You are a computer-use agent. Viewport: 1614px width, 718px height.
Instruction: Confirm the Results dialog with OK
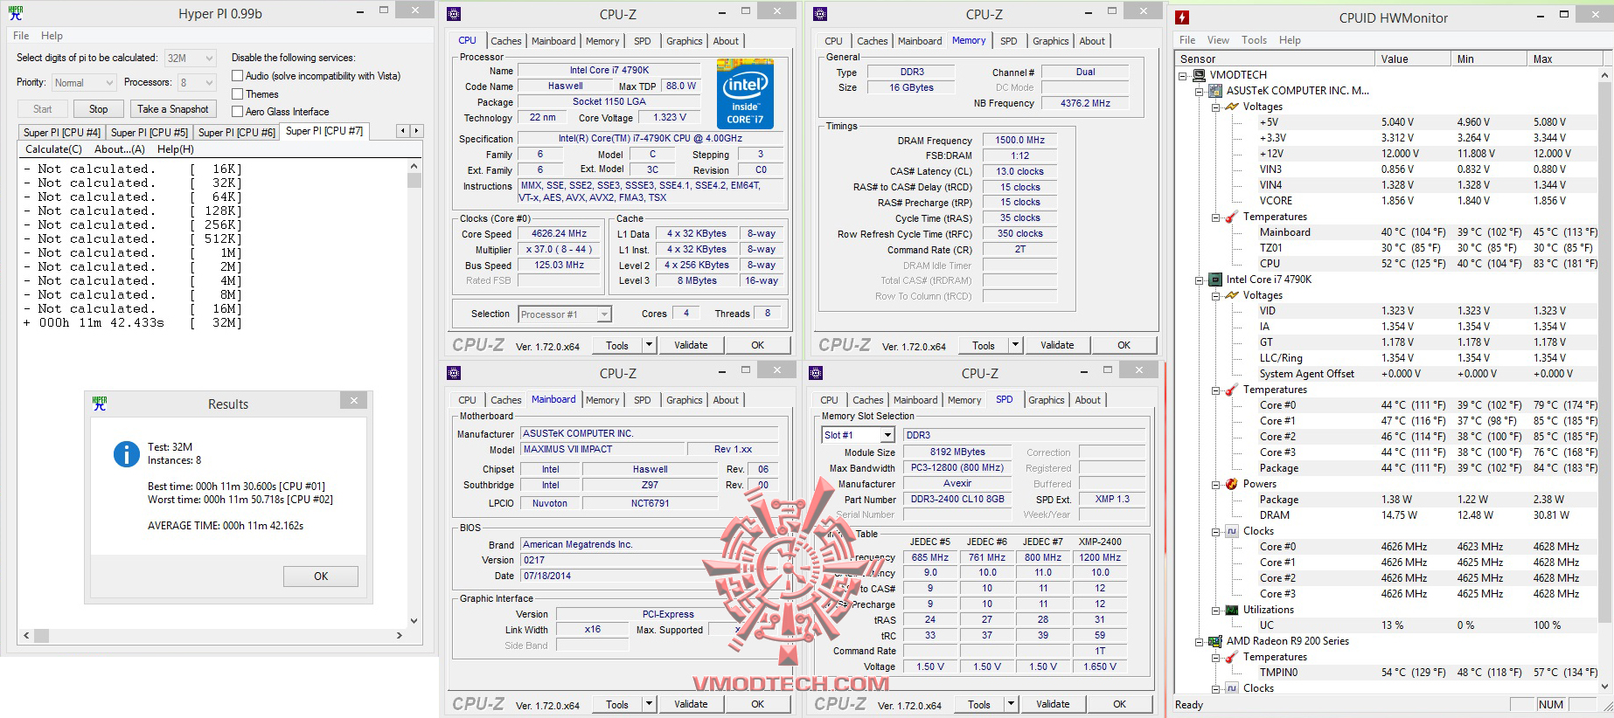(321, 576)
